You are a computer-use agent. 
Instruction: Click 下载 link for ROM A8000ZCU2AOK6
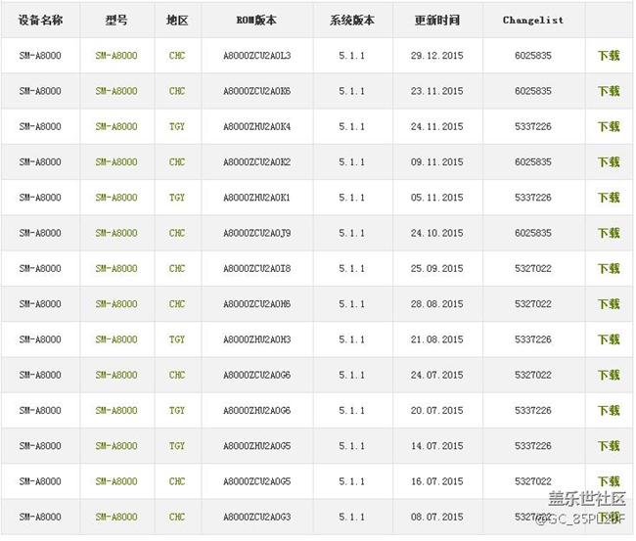(609, 91)
